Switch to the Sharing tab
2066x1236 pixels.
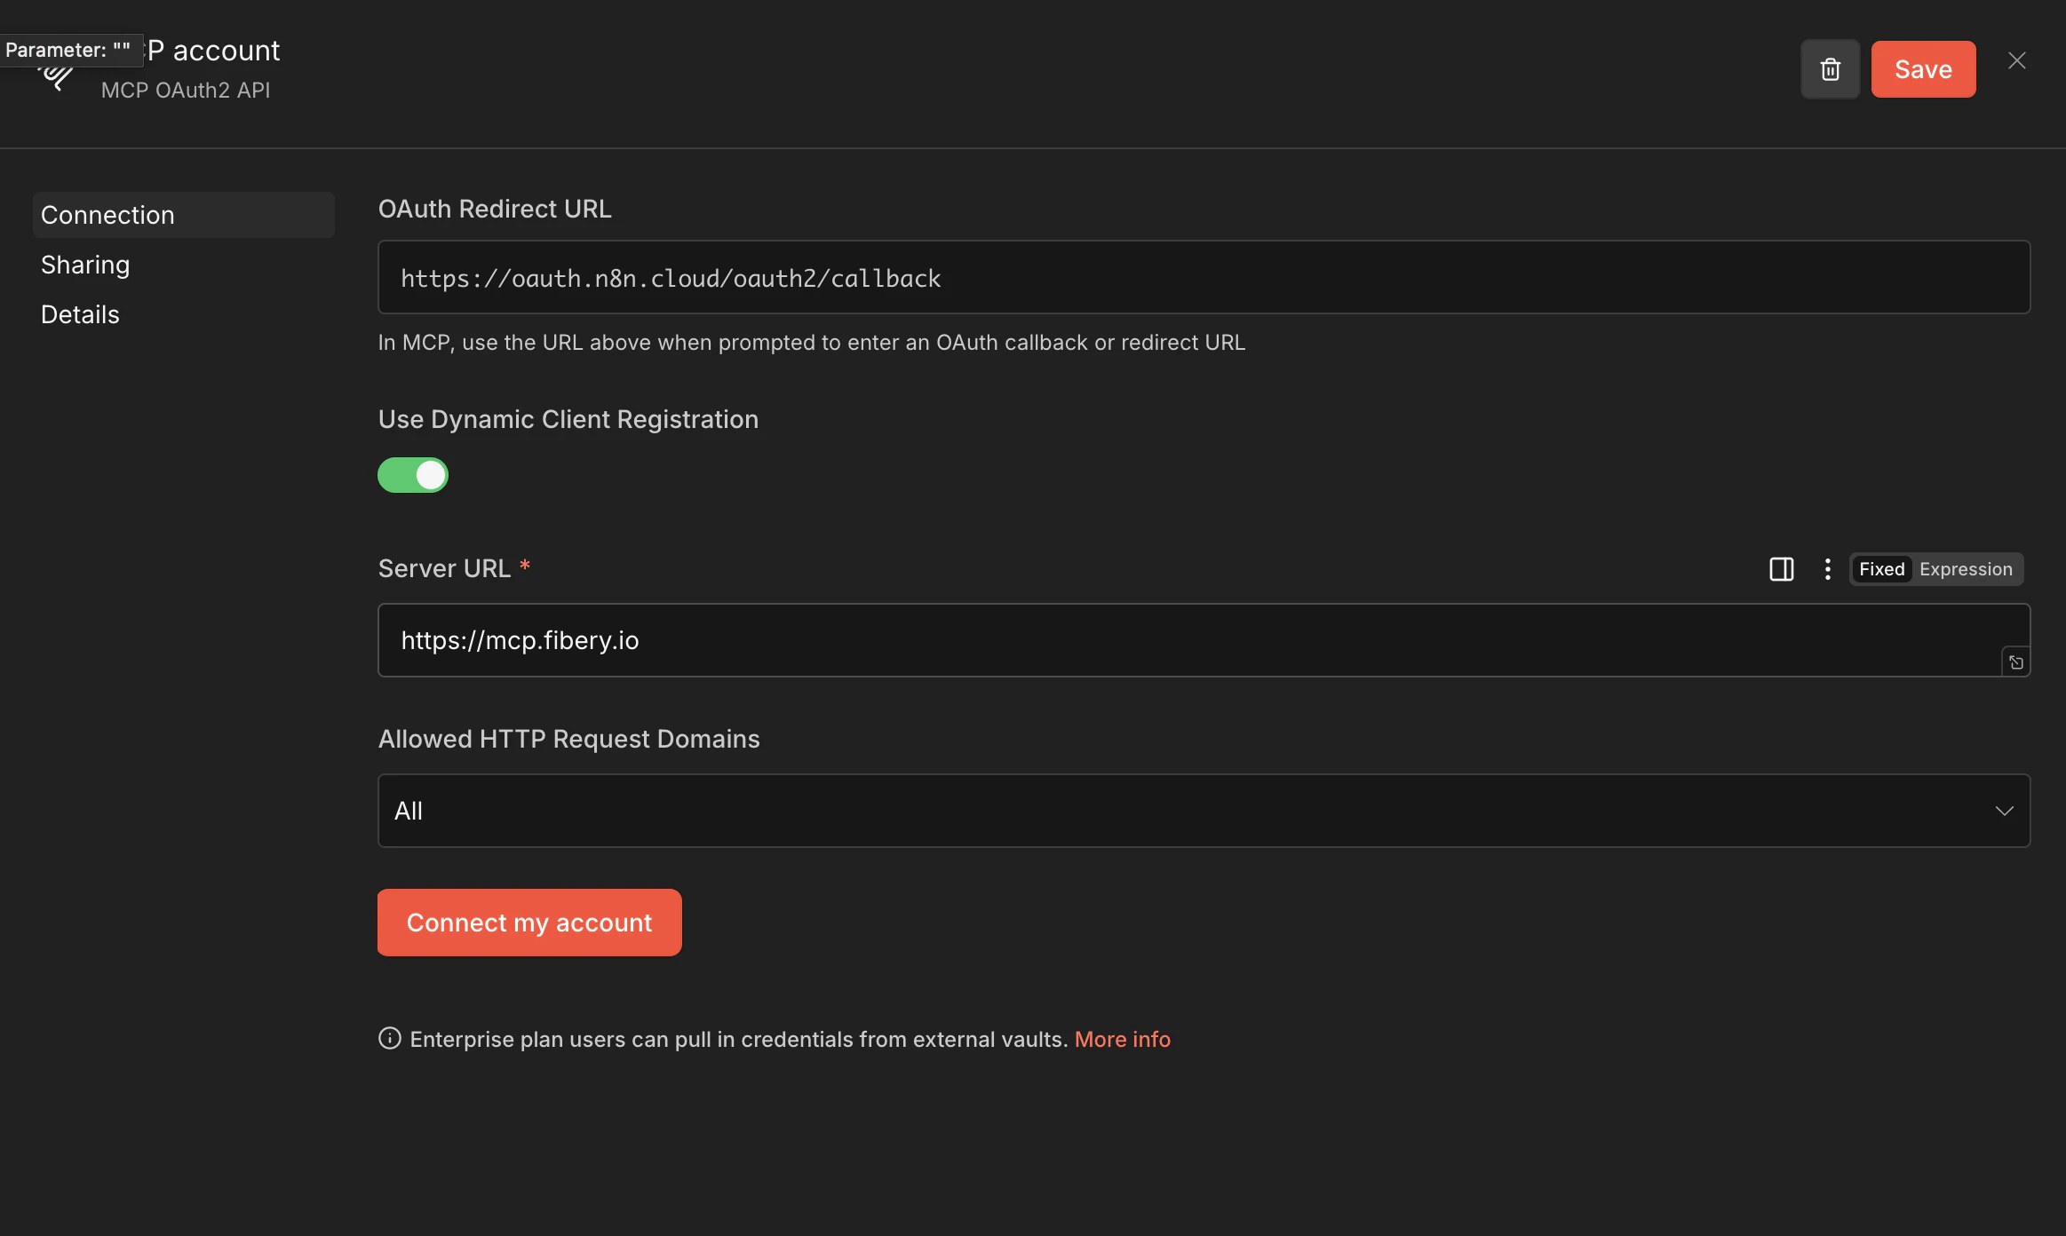pos(85,264)
